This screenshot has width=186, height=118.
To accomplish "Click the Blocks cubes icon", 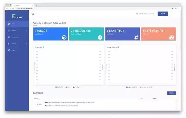I will 9,31.
